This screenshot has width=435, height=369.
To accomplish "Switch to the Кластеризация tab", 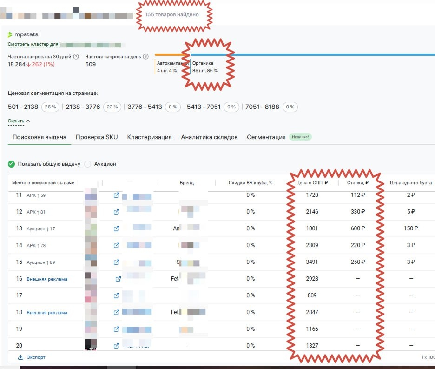I will click(x=149, y=137).
